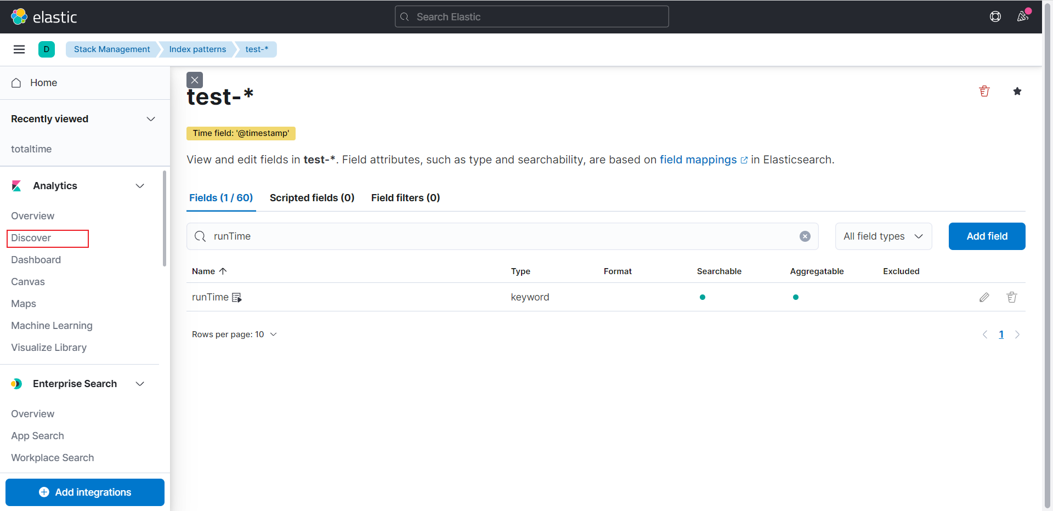Click the Search Elastic input box
This screenshot has height=511, width=1053.
coord(532,17)
